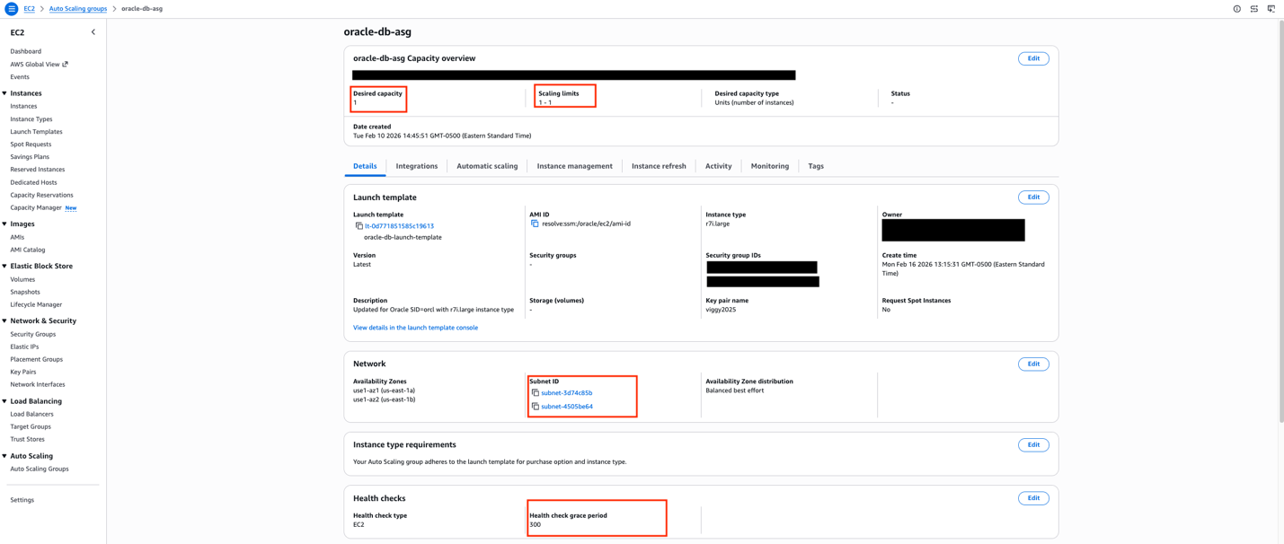Open the Instance refresh tab
1284x544 pixels.
(x=659, y=166)
